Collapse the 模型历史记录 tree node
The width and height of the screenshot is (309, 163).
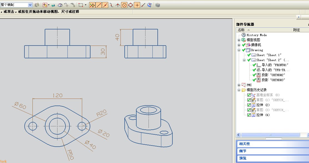[x=239, y=90]
